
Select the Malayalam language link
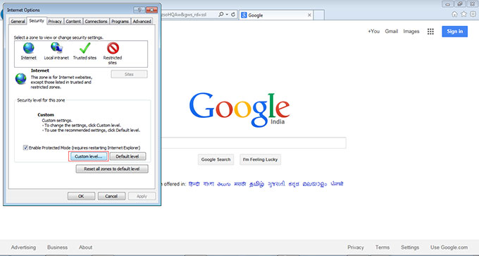coord(315,184)
